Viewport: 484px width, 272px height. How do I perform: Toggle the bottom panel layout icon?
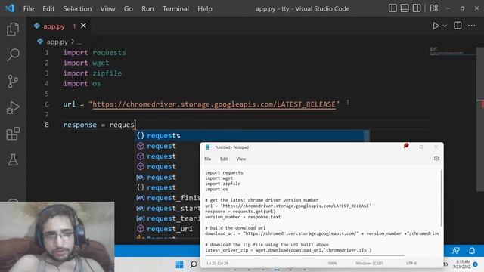coord(405,8)
